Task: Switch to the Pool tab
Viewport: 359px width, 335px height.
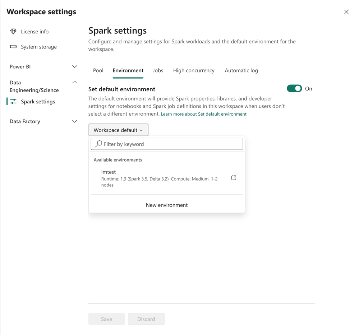Action: tap(98, 70)
